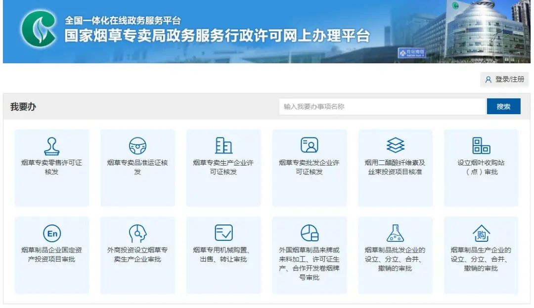This screenshot has height=308, width=534.
Task: Click the 购 house icon for 烟草制品生产企业的设立
Action: tap(481, 233)
